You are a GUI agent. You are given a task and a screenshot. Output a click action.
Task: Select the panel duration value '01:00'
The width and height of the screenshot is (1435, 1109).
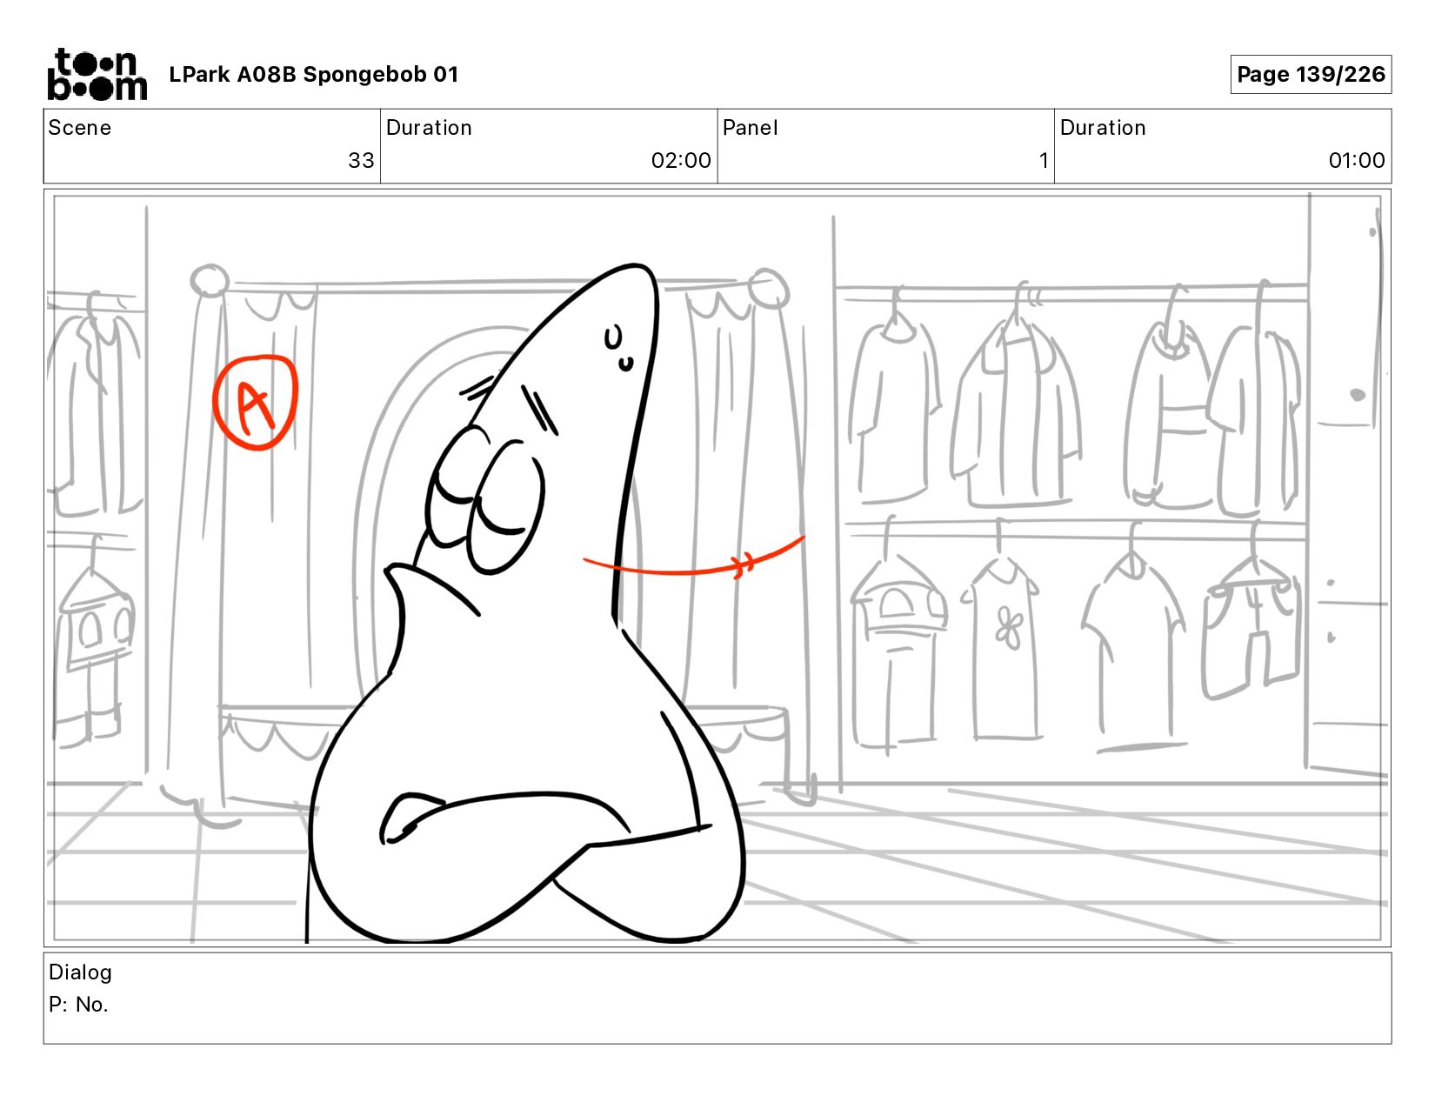(x=1357, y=161)
